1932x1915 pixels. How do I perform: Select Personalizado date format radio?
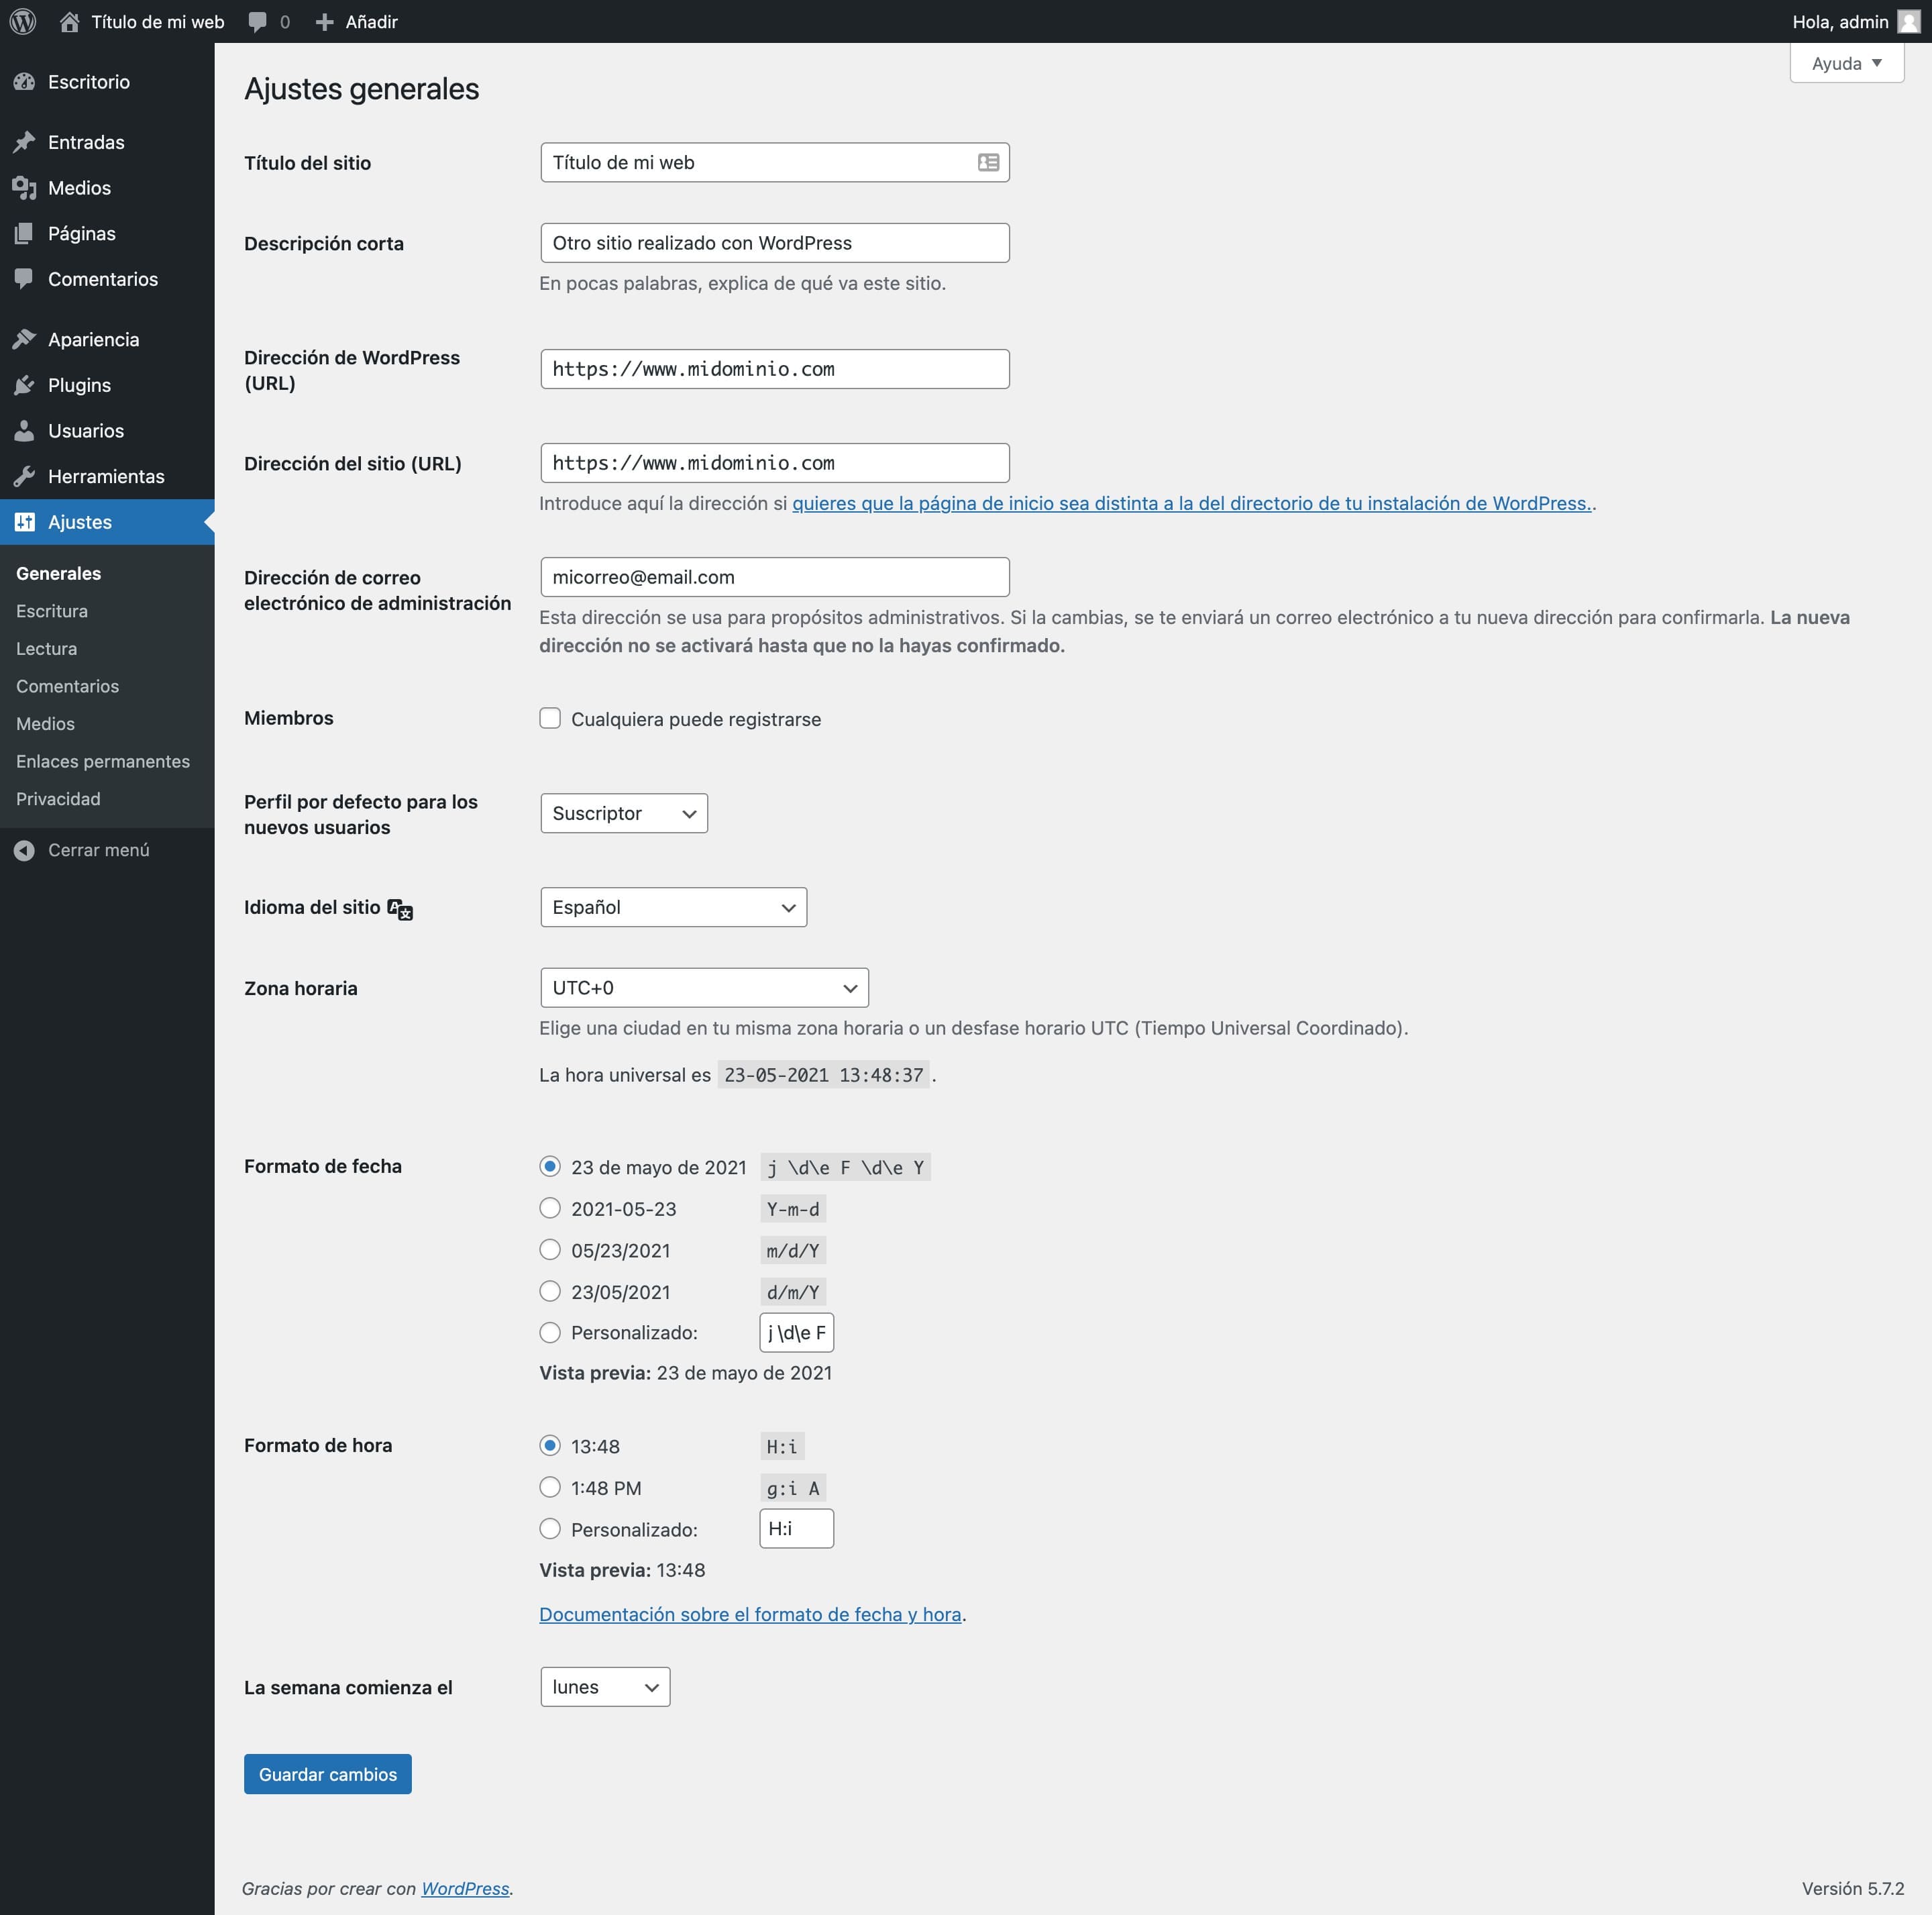550,1332
